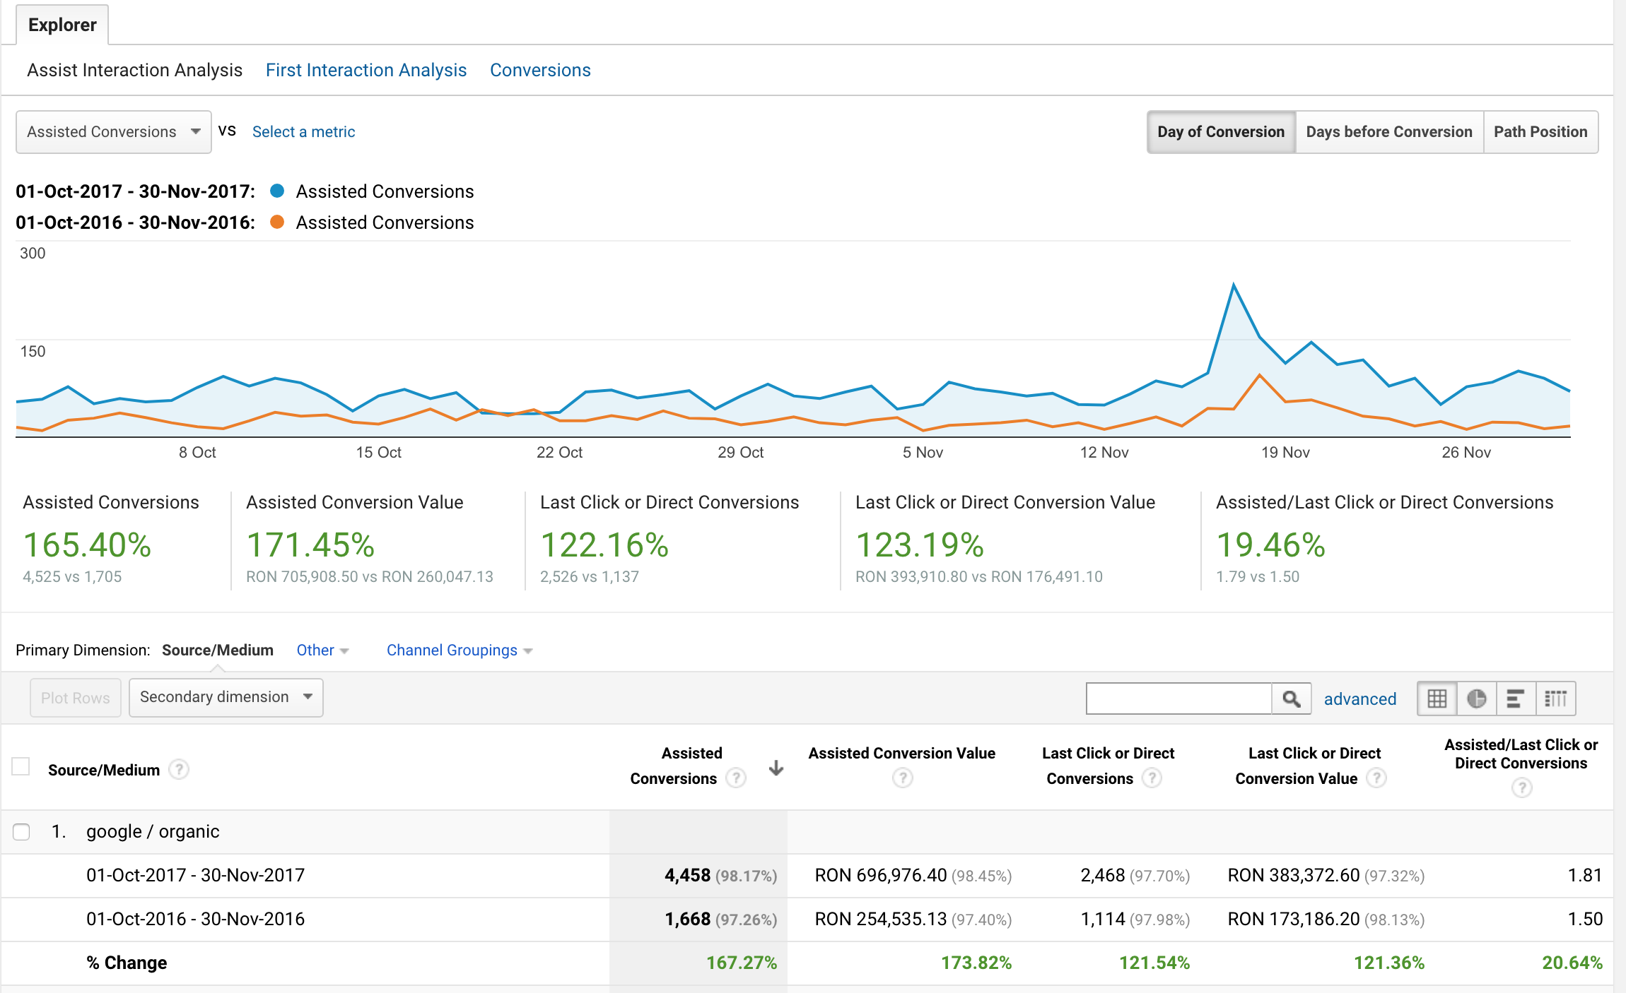Screen dimensions: 1626x993
Task: Click the advanced filter link
Action: pyautogui.click(x=1360, y=698)
